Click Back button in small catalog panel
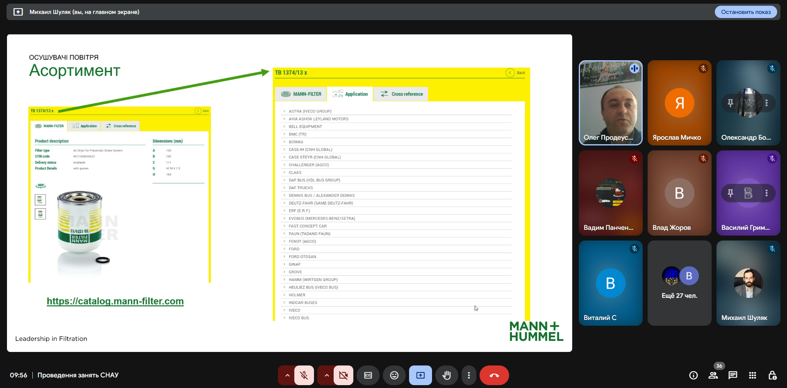Screen dimensions: 787x388 pos(202,111)
